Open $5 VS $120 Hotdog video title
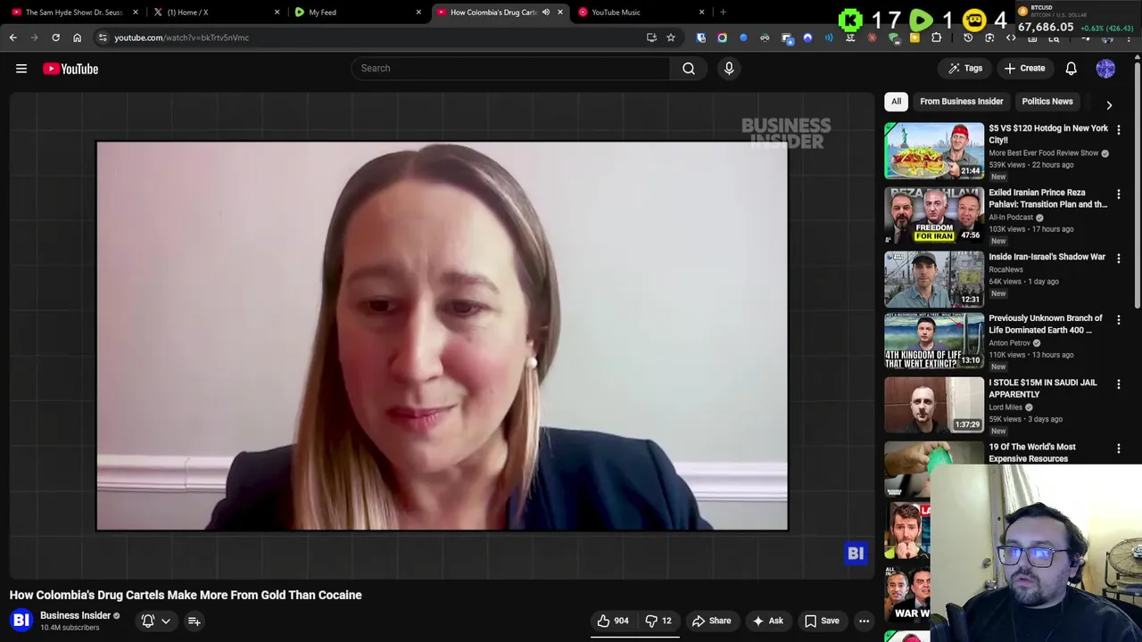 (x=1047, y=134)
